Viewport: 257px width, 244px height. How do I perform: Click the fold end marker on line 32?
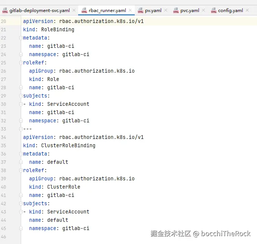pos(21,121)
